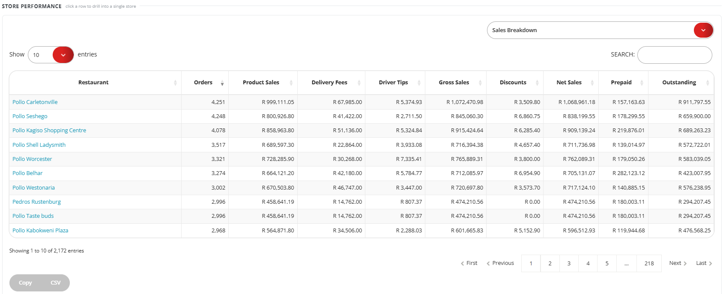Sort by Net Sales column arrows
The image size is (726, 294).
point(592,83)
